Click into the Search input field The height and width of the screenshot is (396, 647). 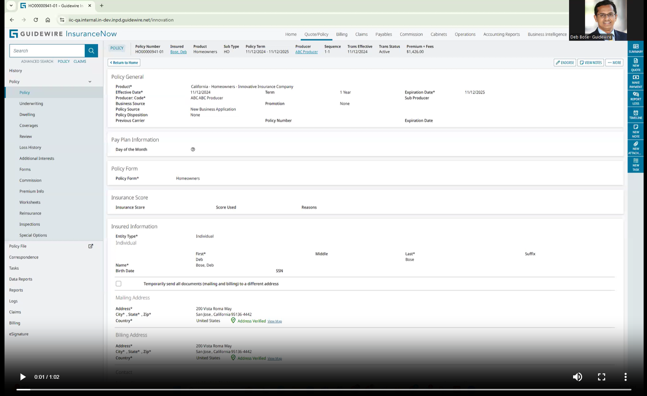pos(47,51)
